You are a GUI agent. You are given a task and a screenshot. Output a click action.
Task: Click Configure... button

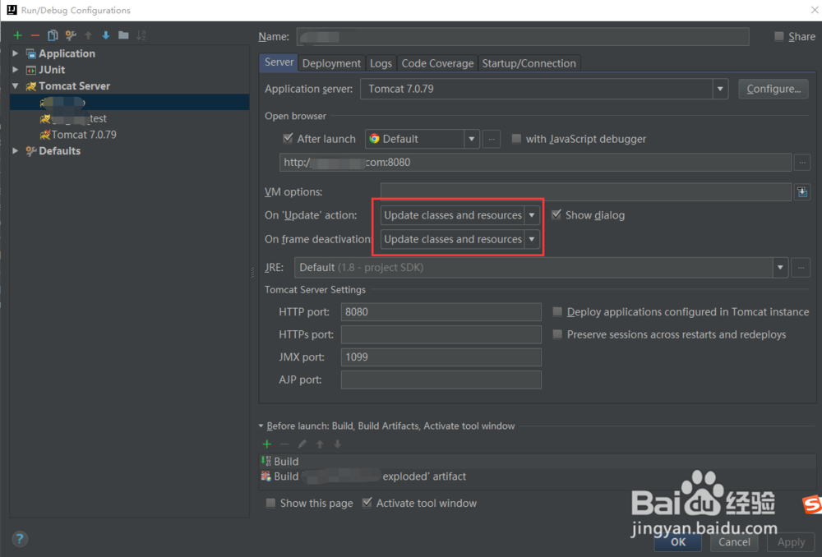(x=774, y=89)
